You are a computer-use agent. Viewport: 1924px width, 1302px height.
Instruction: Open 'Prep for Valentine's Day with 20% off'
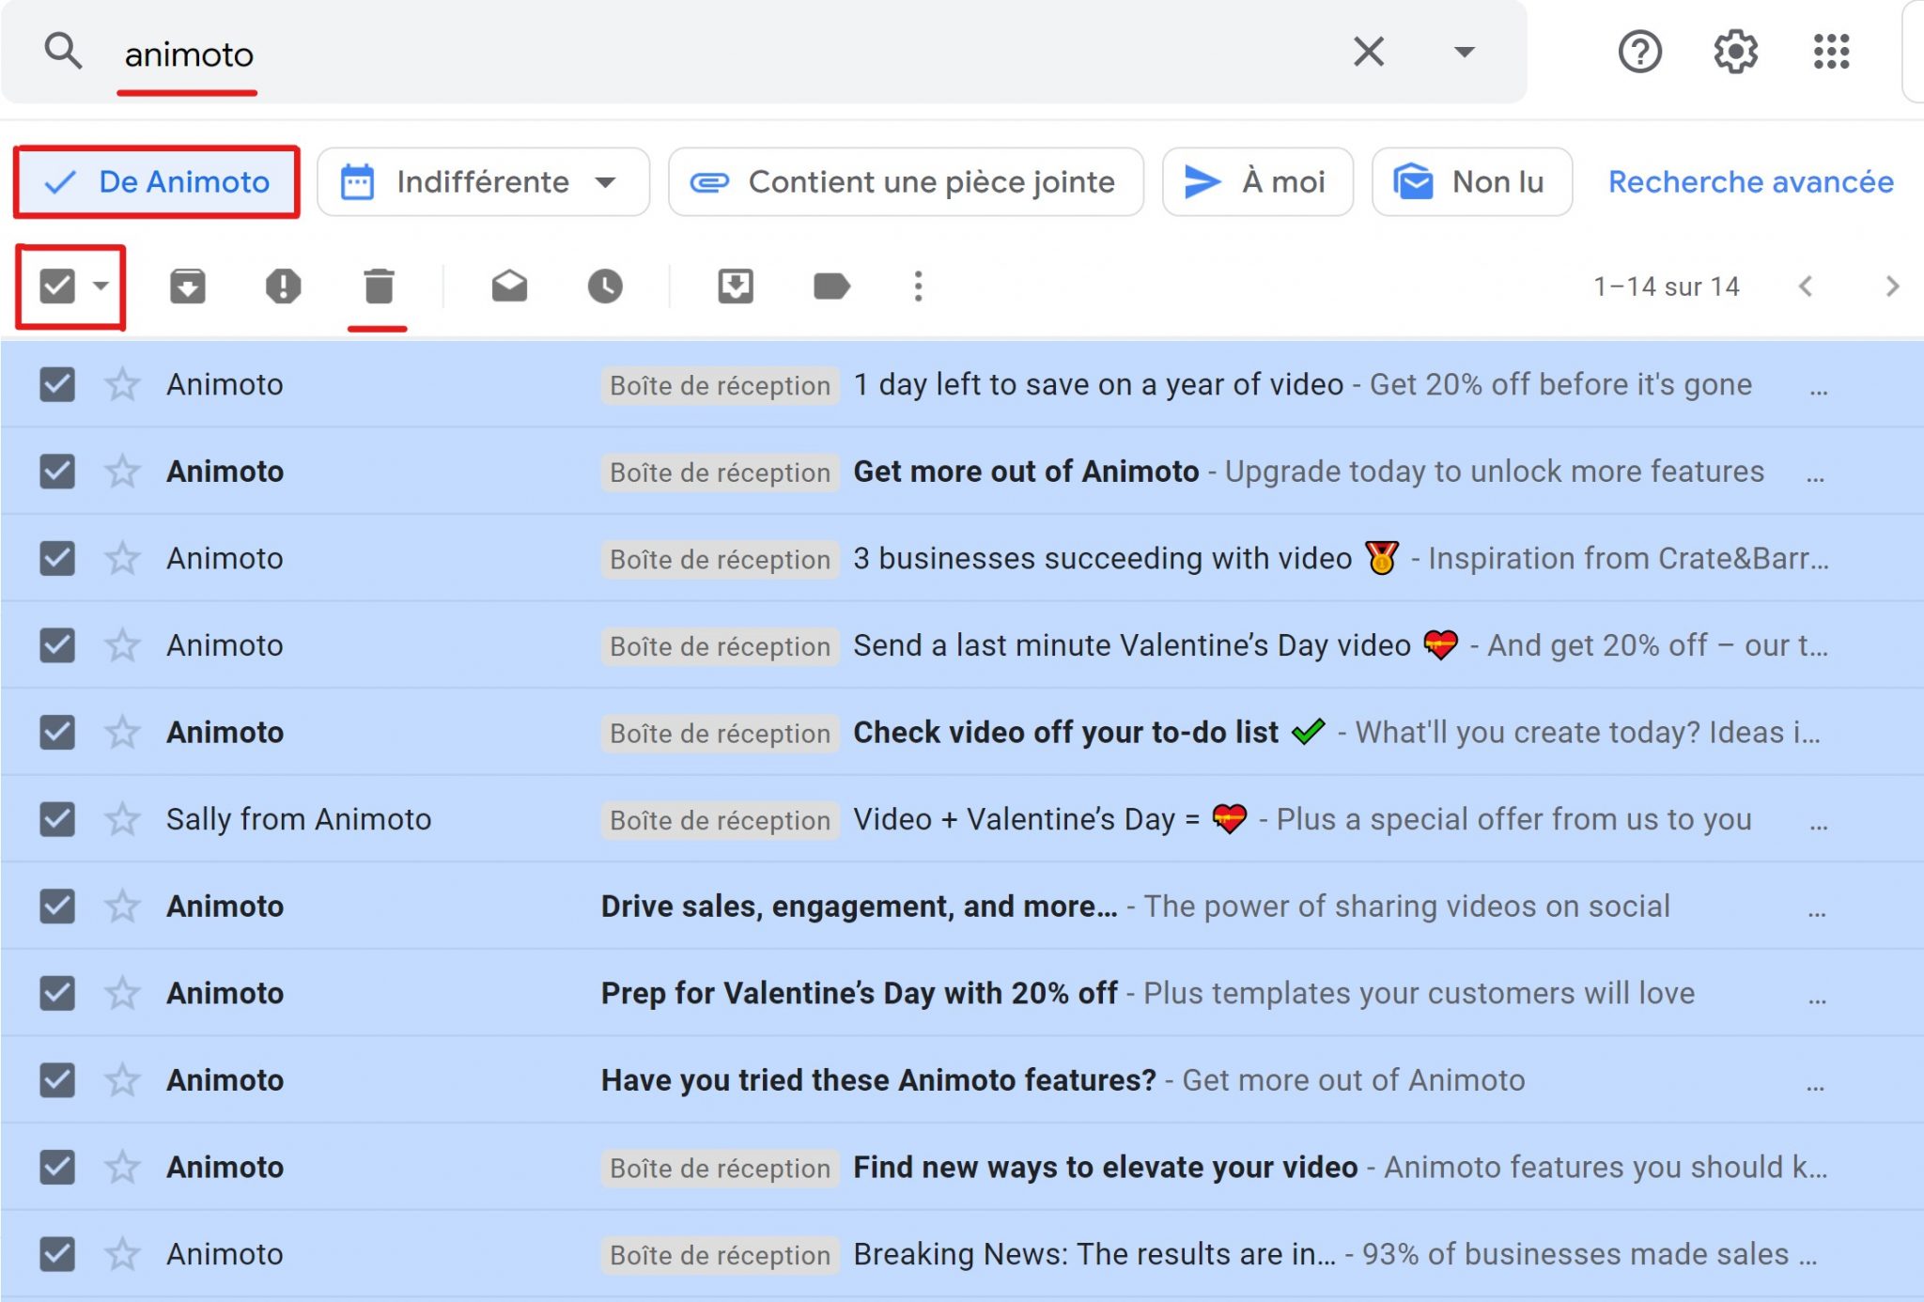(x=859, y=993)
